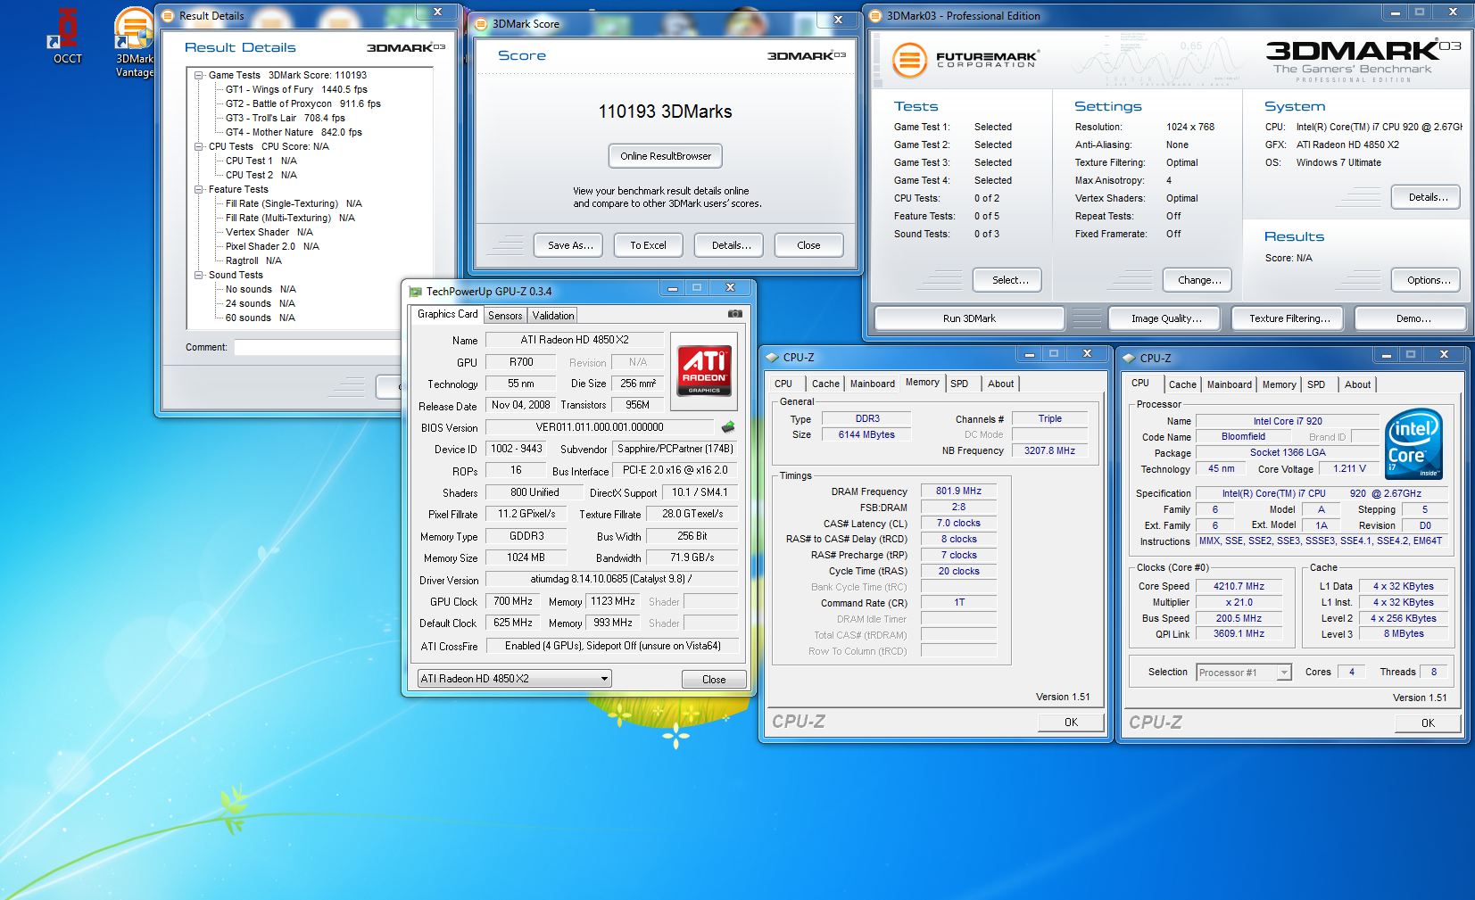This screenshot has width=1475, height=900.
Task: Collapse the Sound Tests tree node
Action: pos(199,275)
